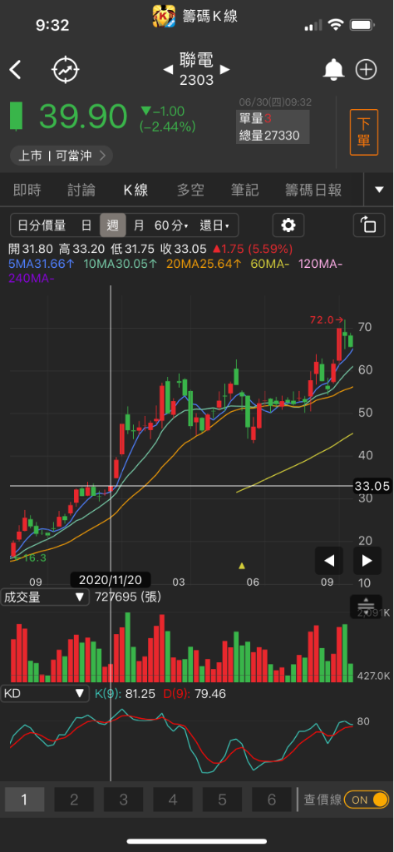Add stock to watchlist with plus icon
Image resolution: width=394 pixels, height=852 pixels.
366,70
